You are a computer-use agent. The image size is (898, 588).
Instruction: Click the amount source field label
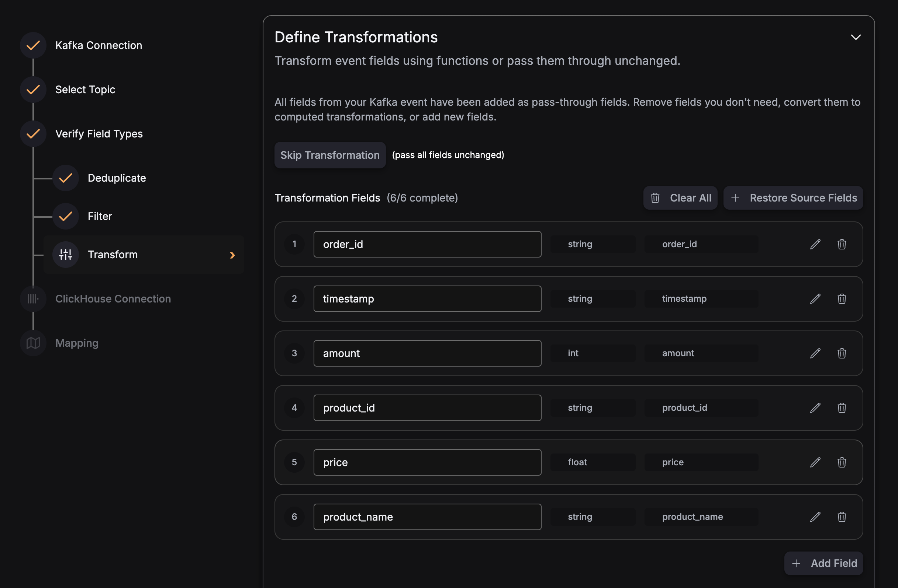pos(701,353)
